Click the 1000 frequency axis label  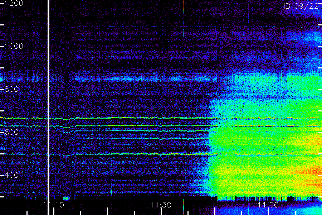click(14, 46)
